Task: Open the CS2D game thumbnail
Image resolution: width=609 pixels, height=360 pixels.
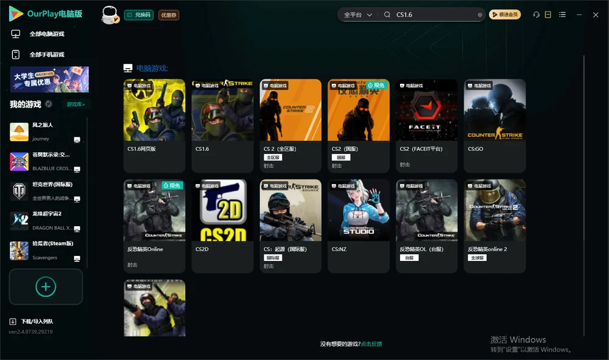Action: pyautogui.click(x=222, y=210)
